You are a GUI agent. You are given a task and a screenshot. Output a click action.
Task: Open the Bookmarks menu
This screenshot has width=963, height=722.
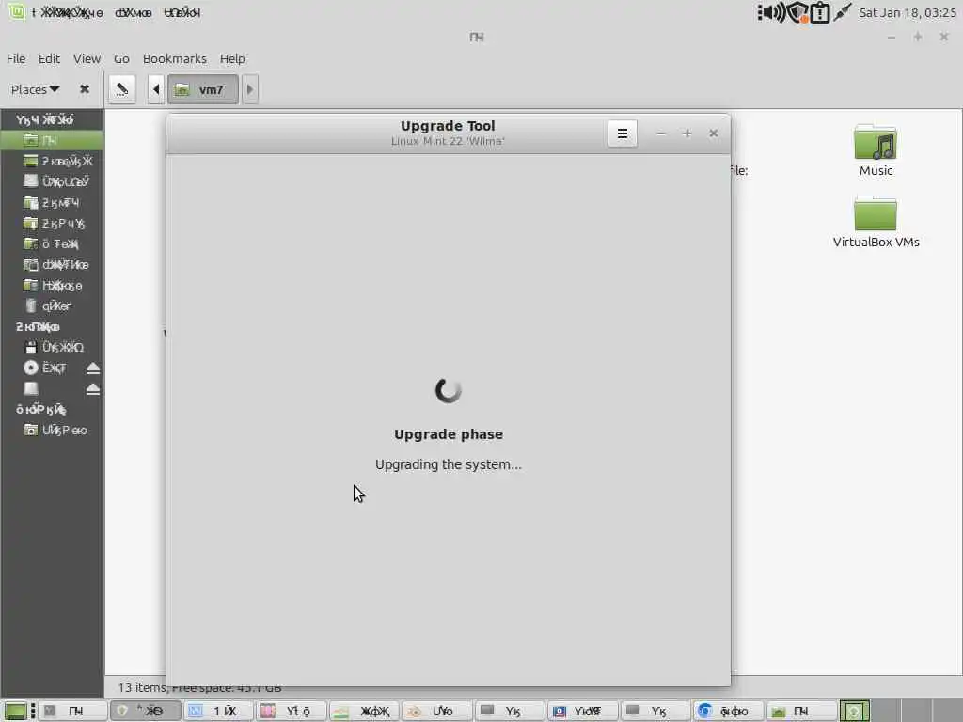tap(174, 58)
